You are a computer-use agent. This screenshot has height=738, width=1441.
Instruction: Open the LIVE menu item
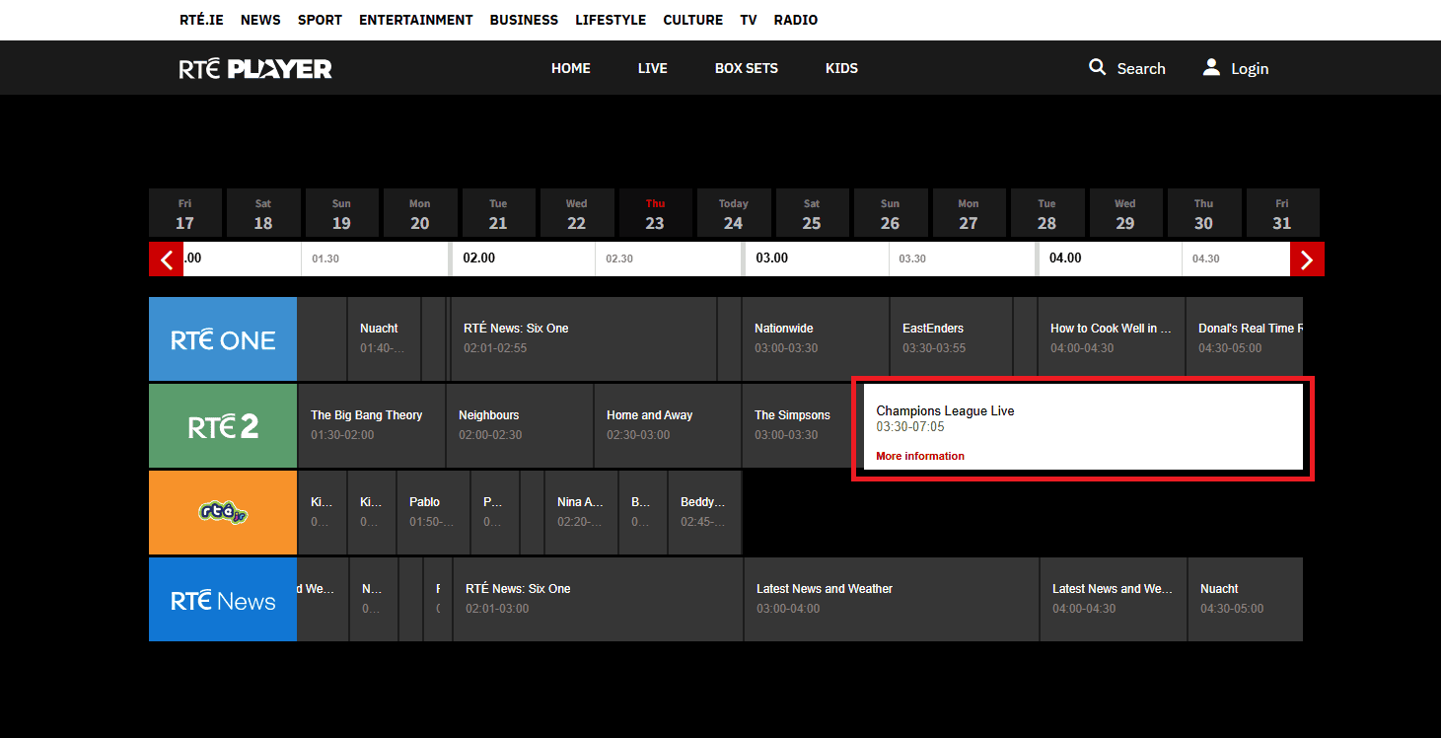point(652,68)
